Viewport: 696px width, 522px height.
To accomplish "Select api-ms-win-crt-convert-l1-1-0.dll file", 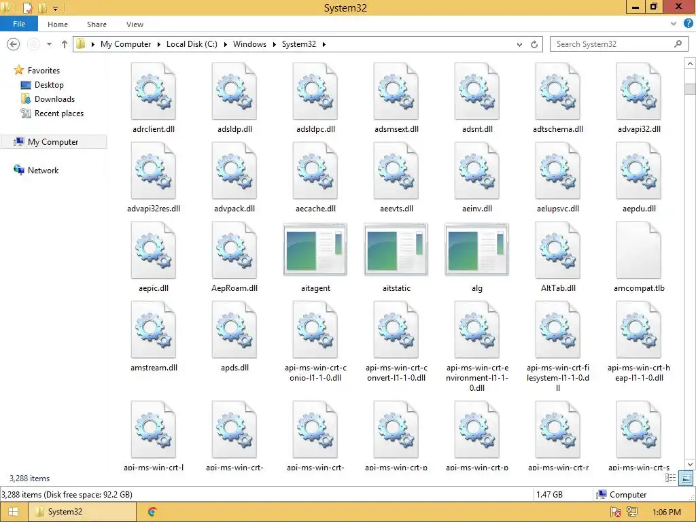I will coord(396,330).
